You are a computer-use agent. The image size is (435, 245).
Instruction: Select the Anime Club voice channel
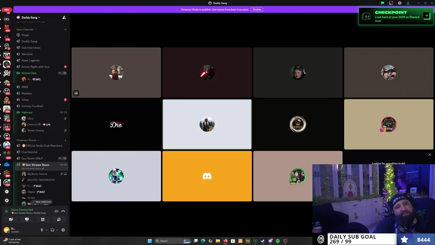point(41,73)
